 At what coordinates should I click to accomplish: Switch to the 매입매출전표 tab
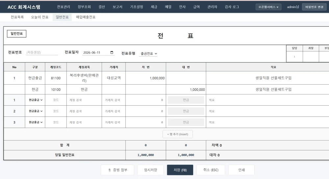click(x=86, y=17)
